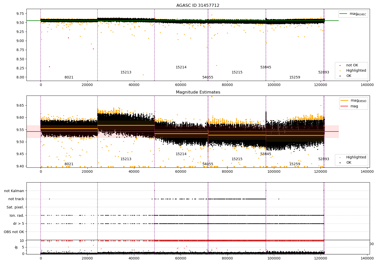This screenshot has width=378, height=264.
Task: Click obsid label 53845 in middle plot
Action: coord(266,154)
